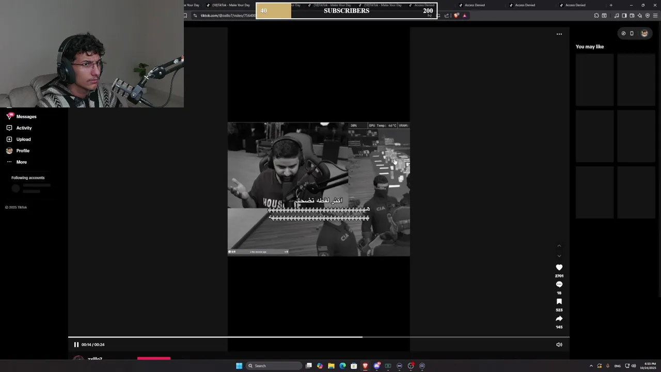Pause the TikTok video playback

coord(76,345)
